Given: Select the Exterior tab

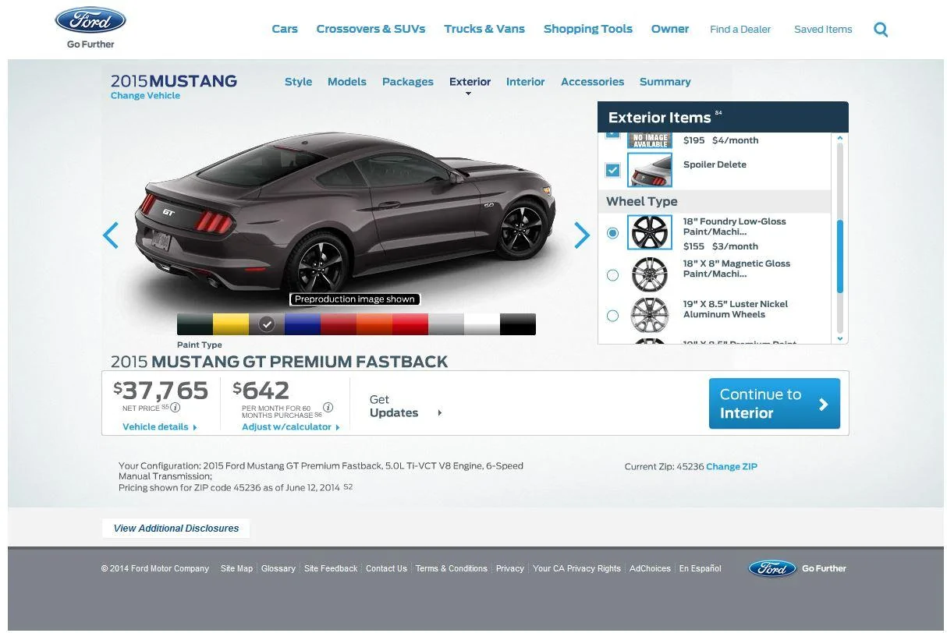Looking at the screenshot, I should click(x=470, y=82).
